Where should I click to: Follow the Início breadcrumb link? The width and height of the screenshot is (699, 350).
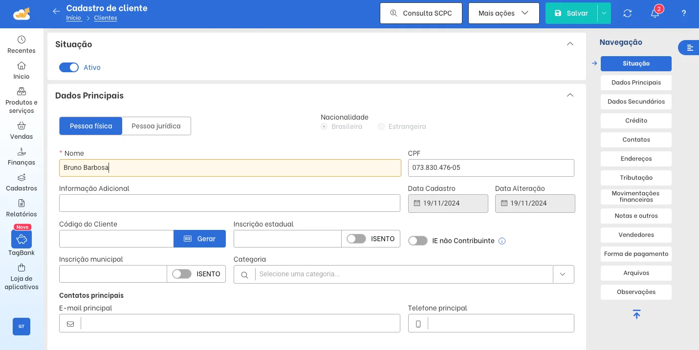tap(74, 18)
